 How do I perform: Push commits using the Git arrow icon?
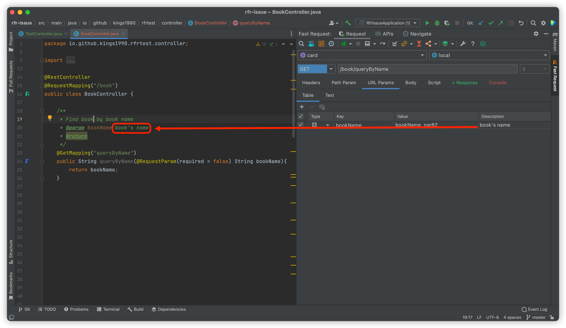[501, 23]
